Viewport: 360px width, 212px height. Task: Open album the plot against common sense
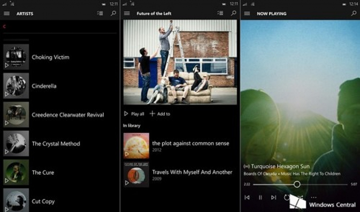pos(191,143)
